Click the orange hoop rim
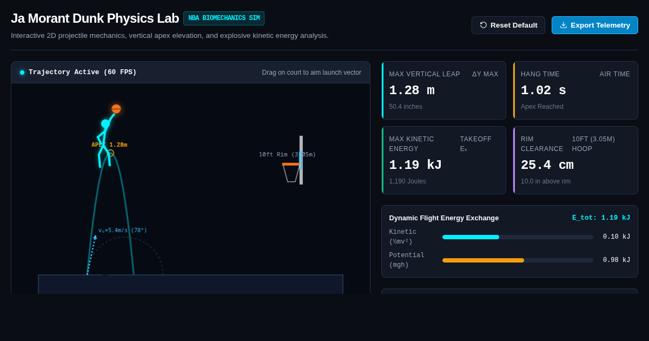Screen dimensions: 649x341 coord(291,164)
